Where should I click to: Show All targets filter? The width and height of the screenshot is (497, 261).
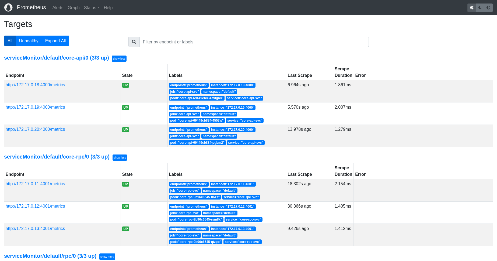10,41
